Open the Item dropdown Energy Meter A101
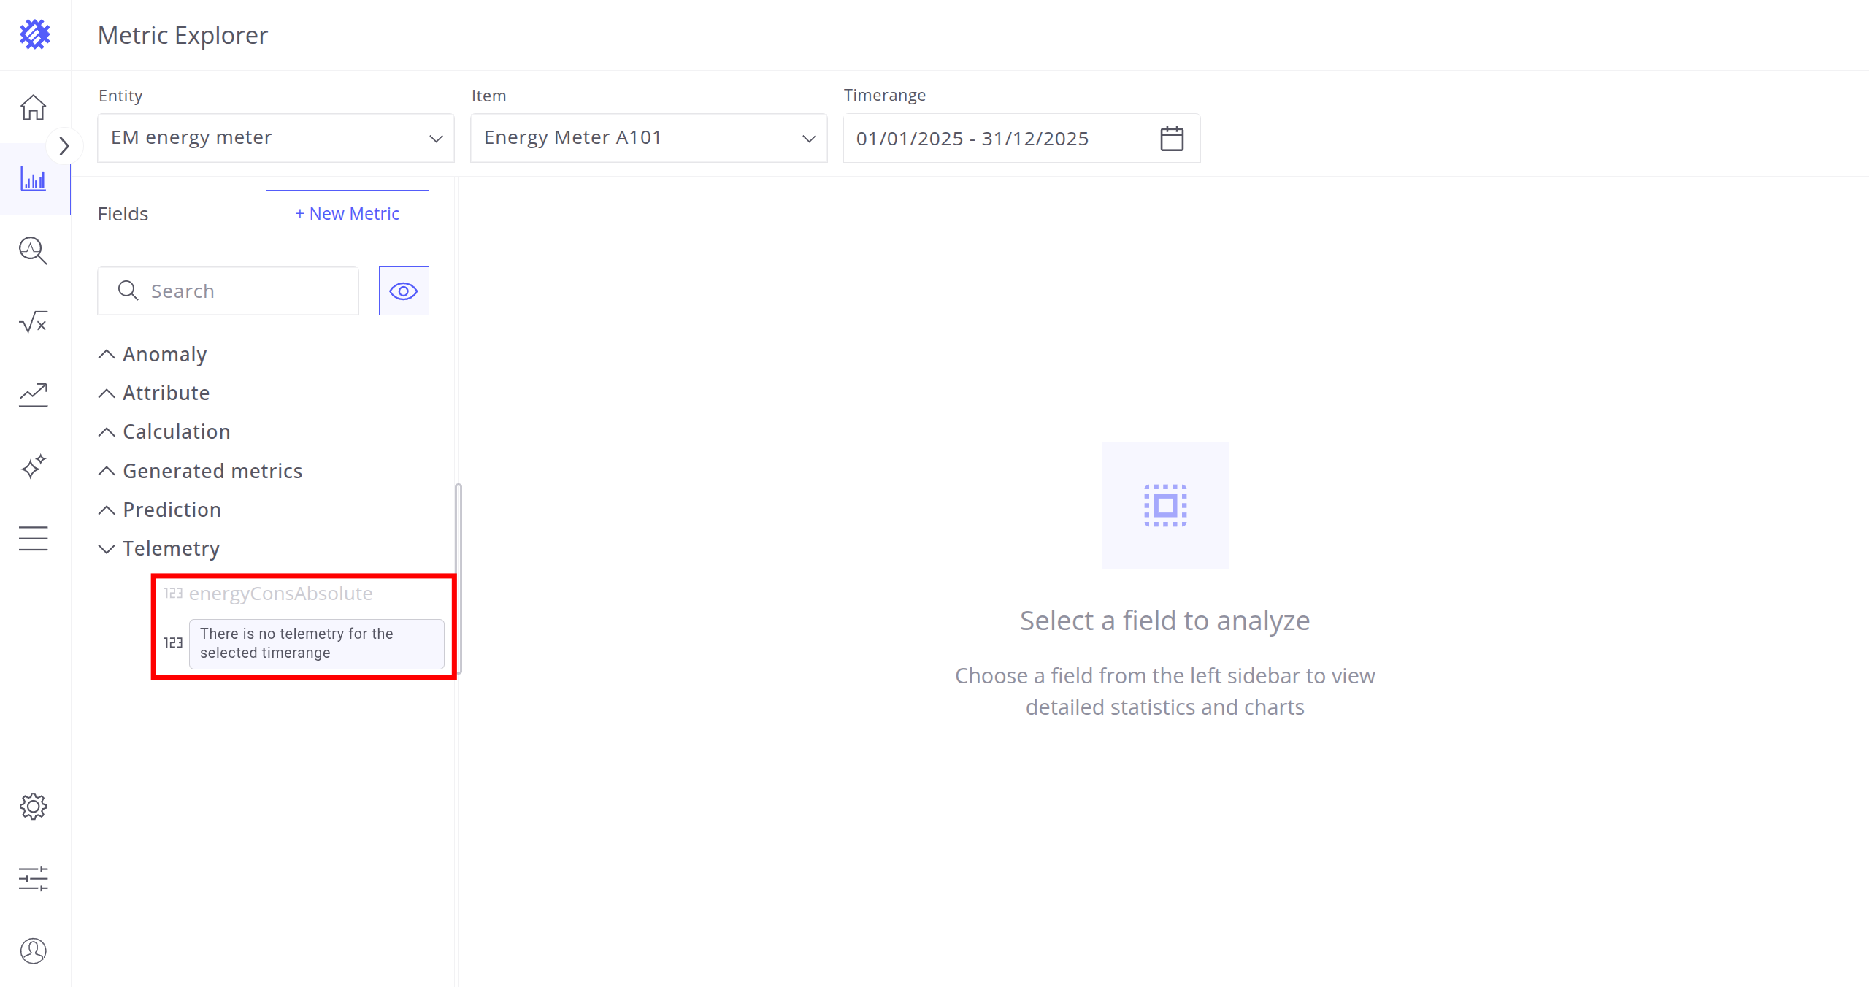Image resolution: width=1869 pixels, height=987 pixels. (648, 138)
